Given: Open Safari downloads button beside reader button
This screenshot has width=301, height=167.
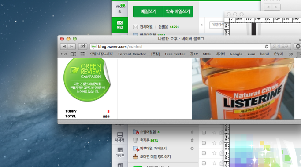Looking at the screenshot, I should pos(298,46).
